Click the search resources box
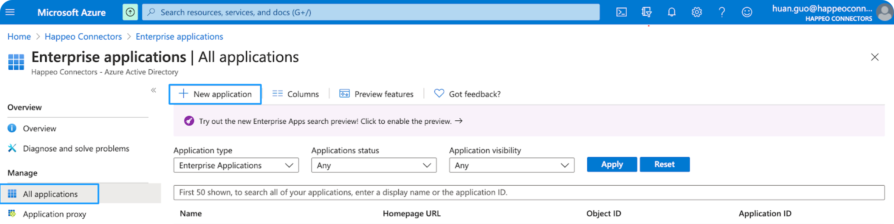Image resolution: width=894 pixels, height=224 pixels. tap(371, 12)
